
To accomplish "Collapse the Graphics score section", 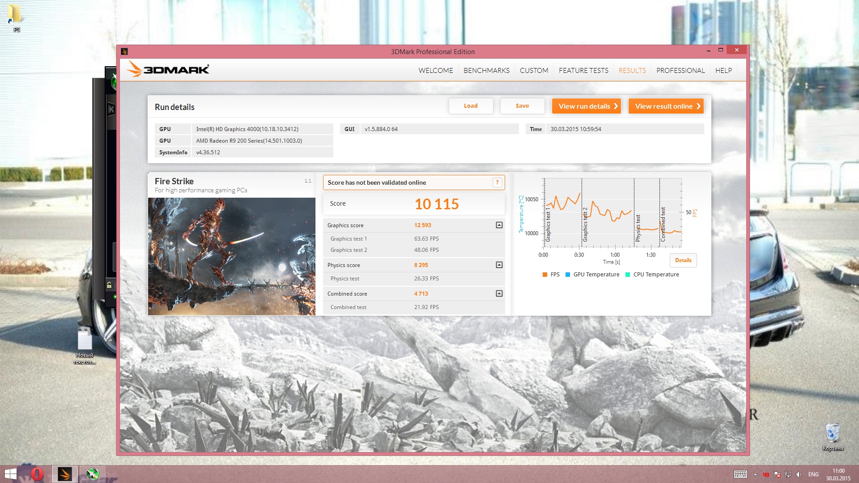I will pyautogui.click(x=499, y=225).
